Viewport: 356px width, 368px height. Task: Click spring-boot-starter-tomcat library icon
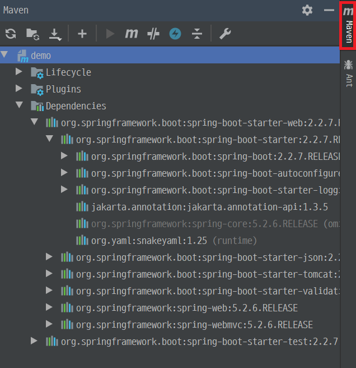pyautogui.click(x=67, y=274)
